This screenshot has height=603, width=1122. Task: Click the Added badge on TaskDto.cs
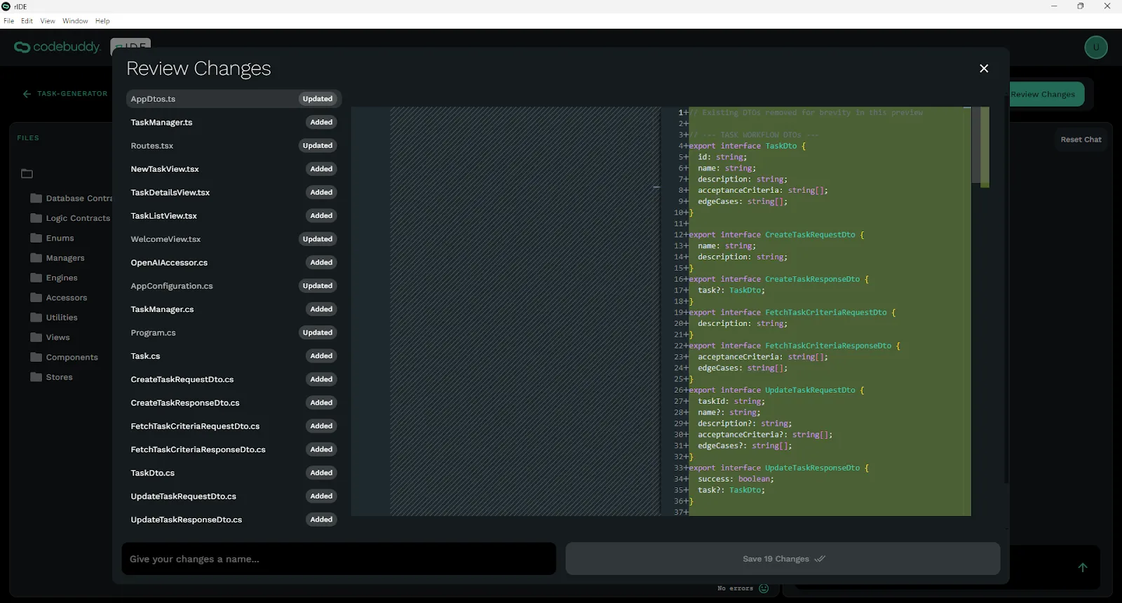click(x=321, y=473)
